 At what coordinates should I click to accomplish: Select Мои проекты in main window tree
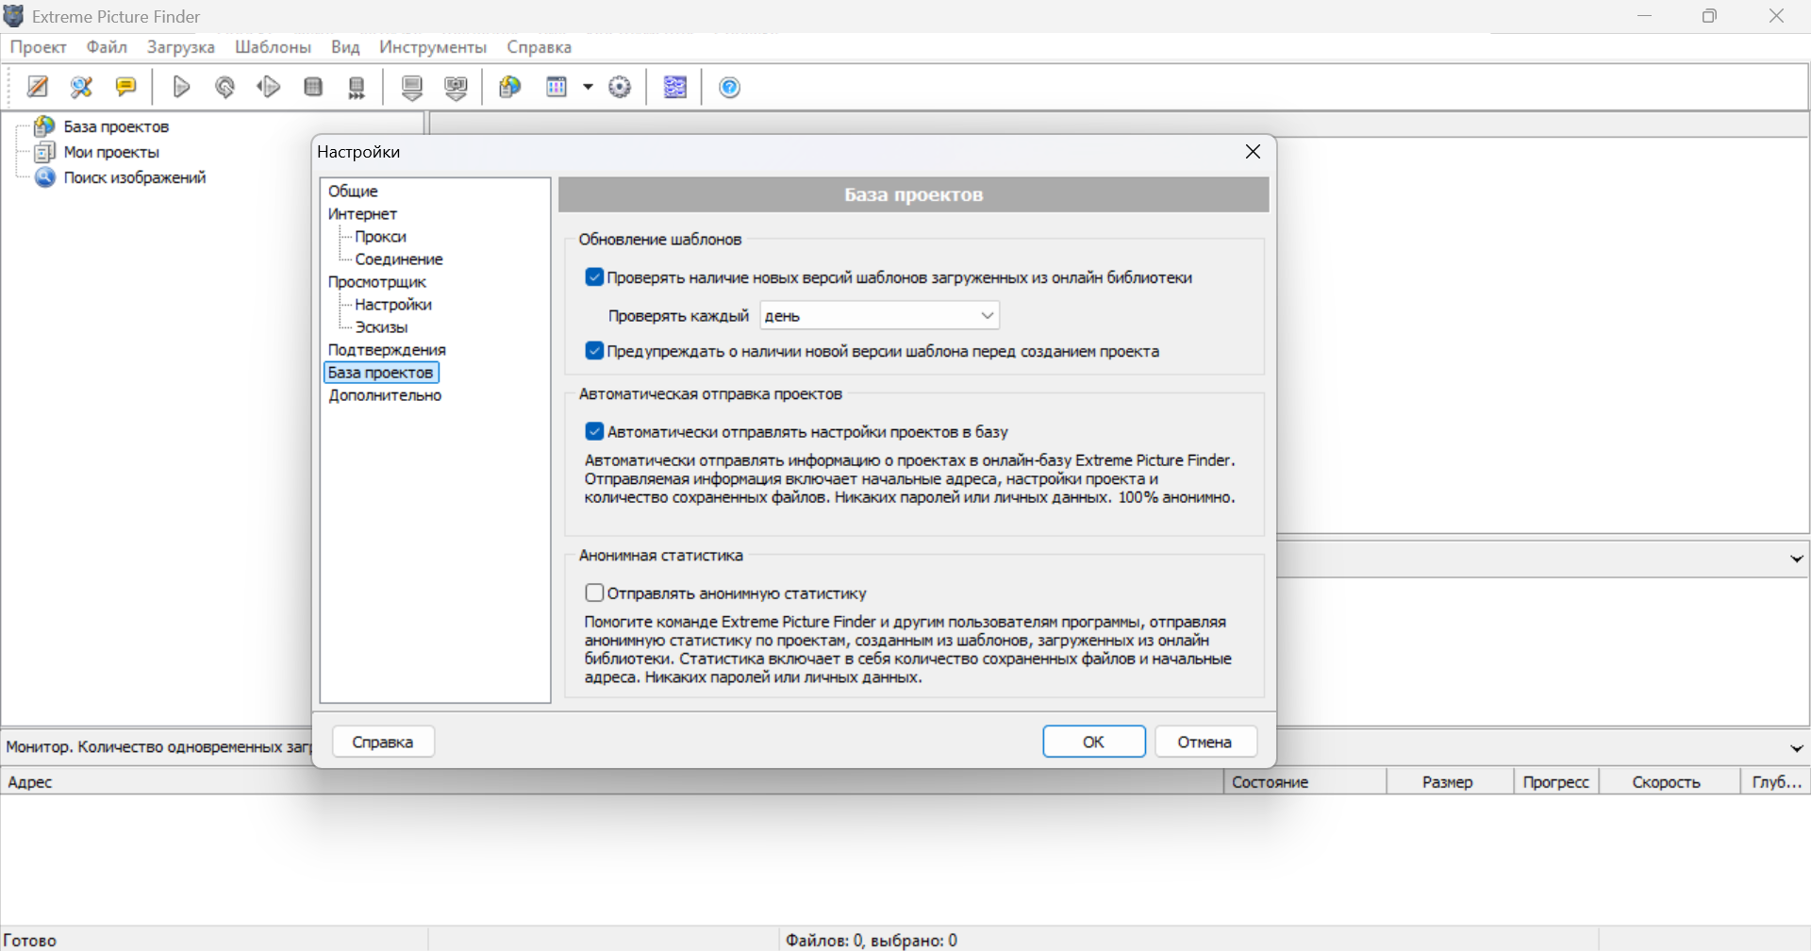pyautogui.click(x=111, y=152)
